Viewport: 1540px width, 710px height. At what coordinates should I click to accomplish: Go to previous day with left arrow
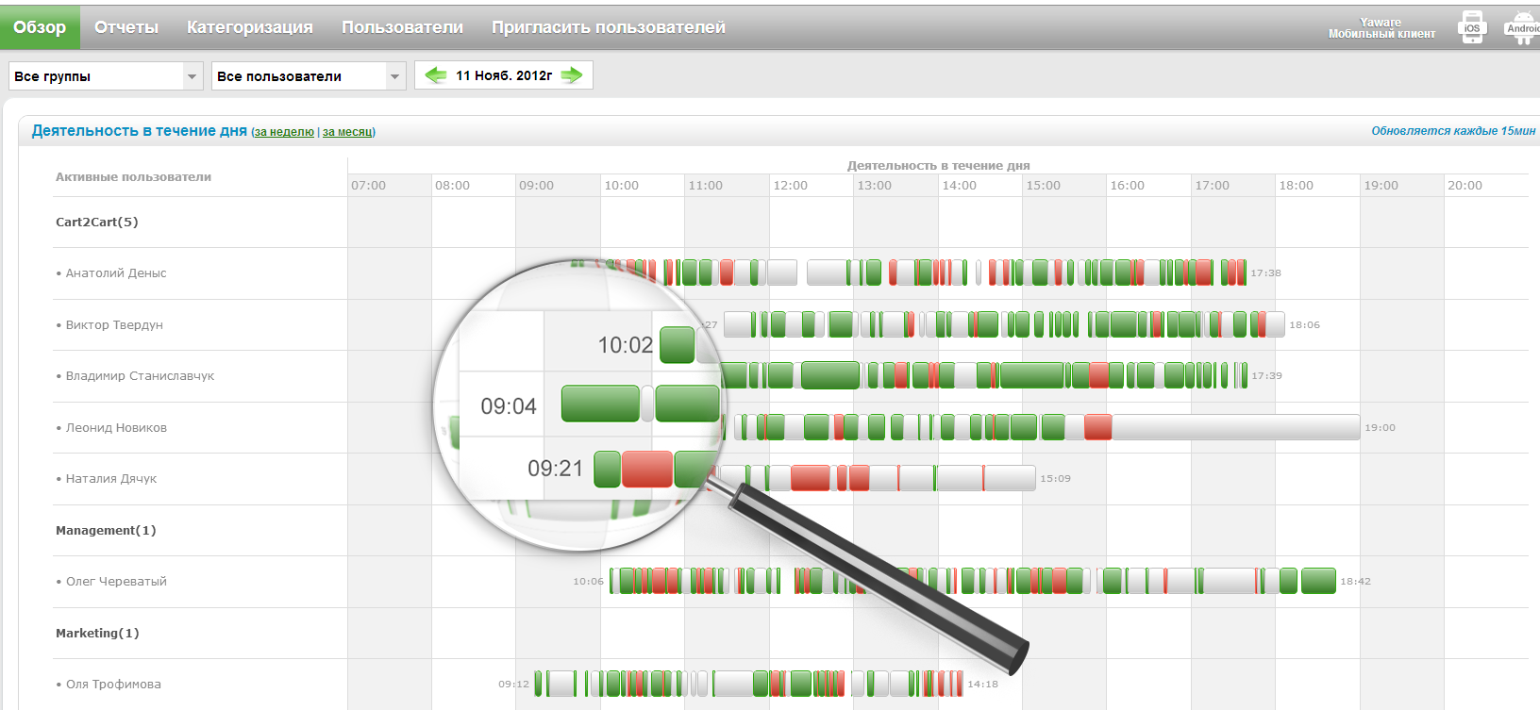pos(435,75)
